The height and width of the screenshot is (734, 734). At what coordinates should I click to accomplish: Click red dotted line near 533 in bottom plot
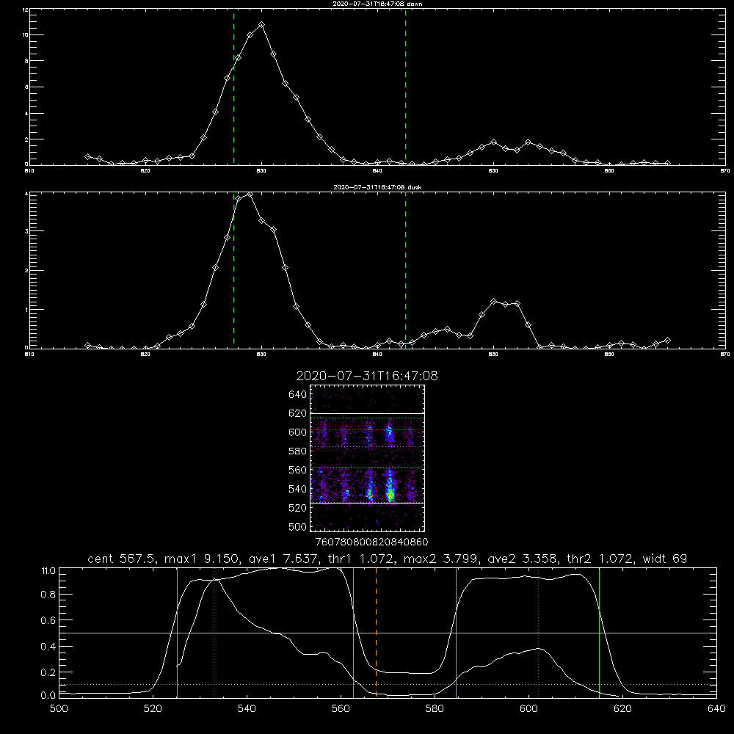click(x=214, y=633)
